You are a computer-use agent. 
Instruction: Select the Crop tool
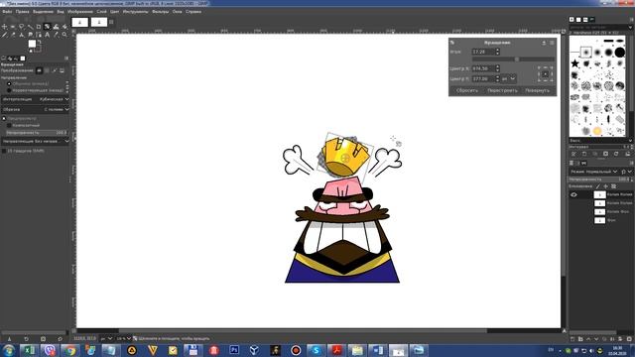tap(39, 27)
